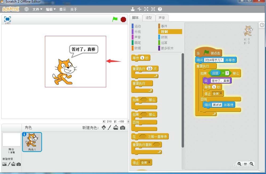
Task: Select the Grow sprite tool
Action: (x=146, y=9)
